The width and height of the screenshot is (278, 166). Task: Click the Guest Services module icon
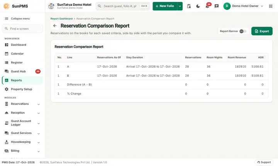click(7, 133)
